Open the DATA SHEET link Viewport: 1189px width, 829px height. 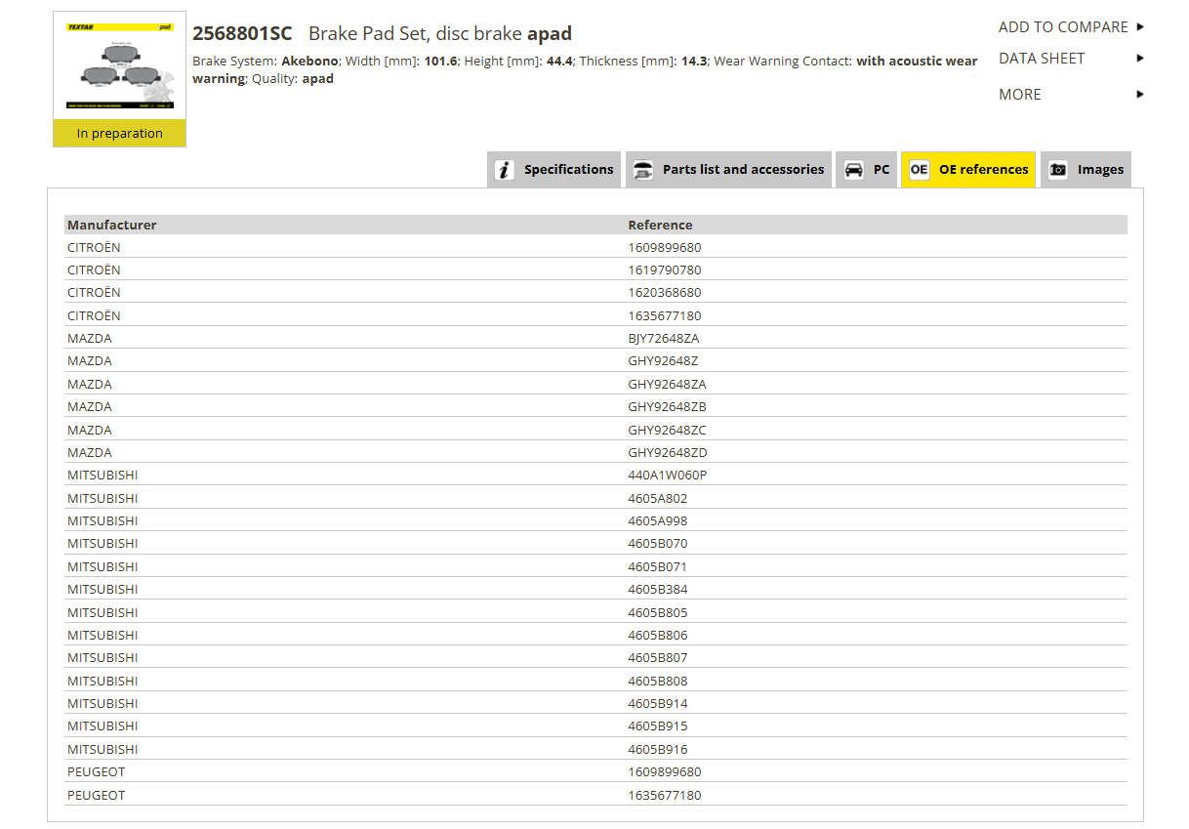pyautogui.click(x=1042, y=59)
